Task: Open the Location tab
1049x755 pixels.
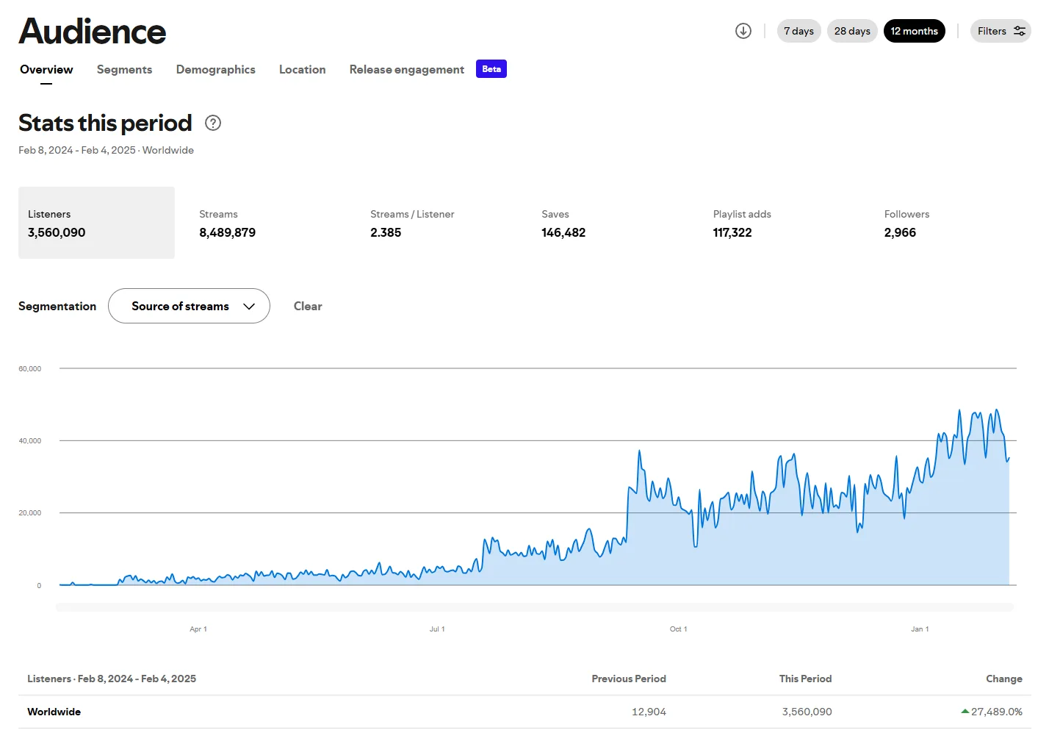Action: (302, 69)
